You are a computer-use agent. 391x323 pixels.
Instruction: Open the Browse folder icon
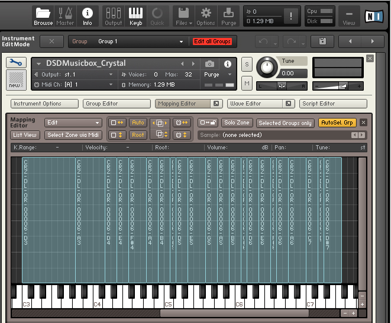43,16
